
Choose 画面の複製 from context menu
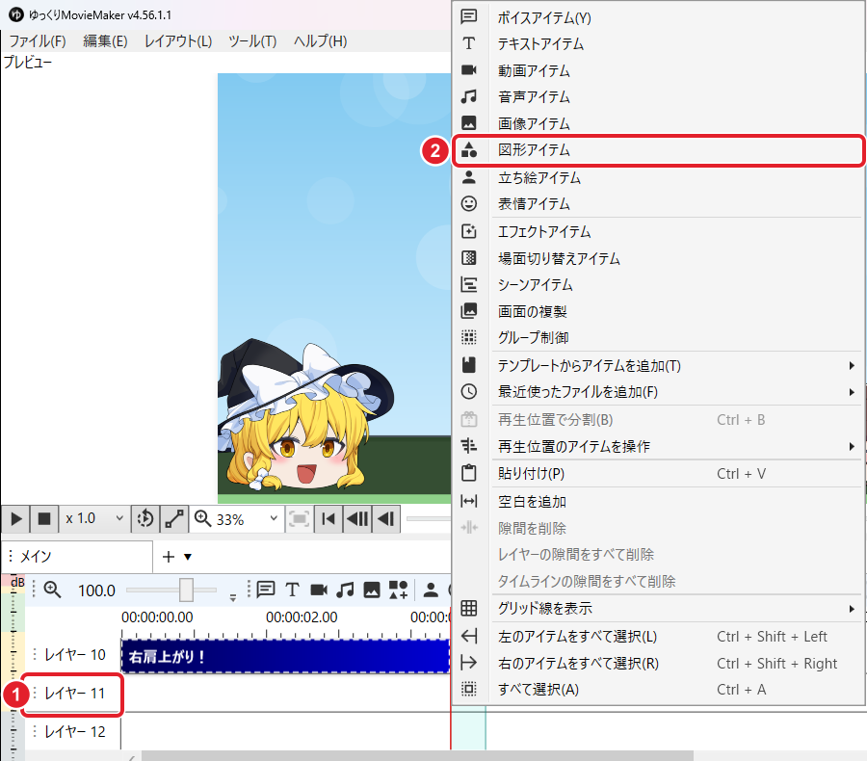[658, 311]
